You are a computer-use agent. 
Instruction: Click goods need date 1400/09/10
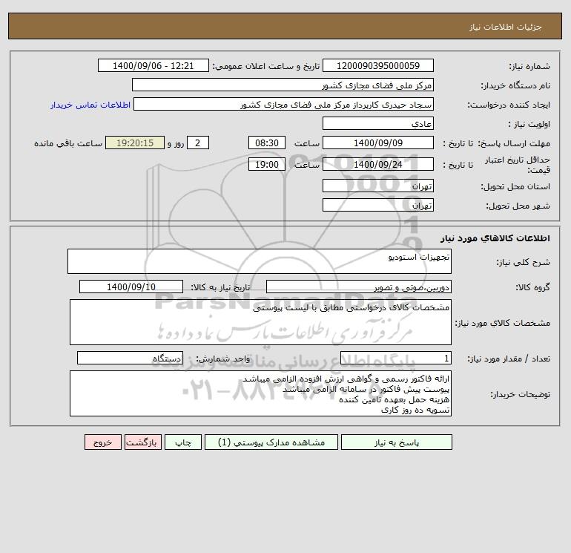point(131,287)
